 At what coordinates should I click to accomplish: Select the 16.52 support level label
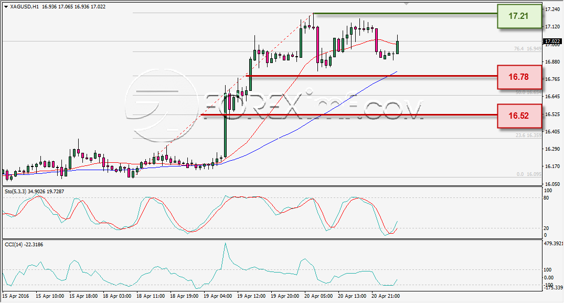coord(519,116)
